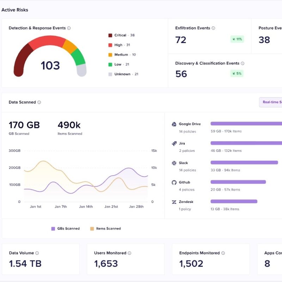Click info icon next to Endpoints Monitored
Viewport: 282px width, 282px height.
tap(223, 253)
